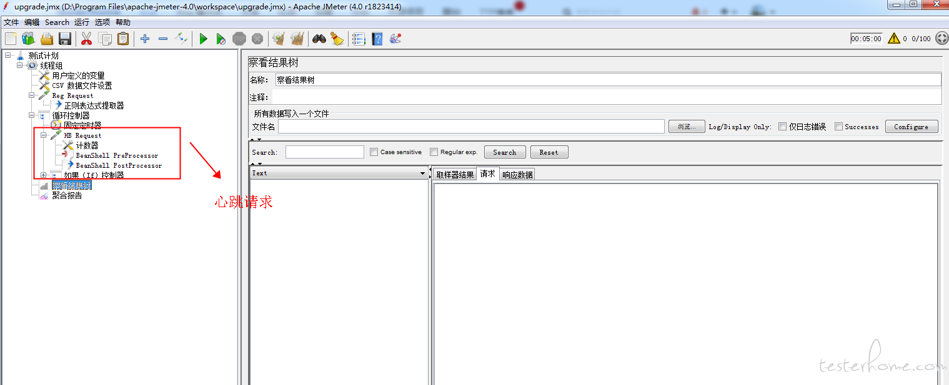Click the Configure button
The image size is (949, 385).
[912, 127]
